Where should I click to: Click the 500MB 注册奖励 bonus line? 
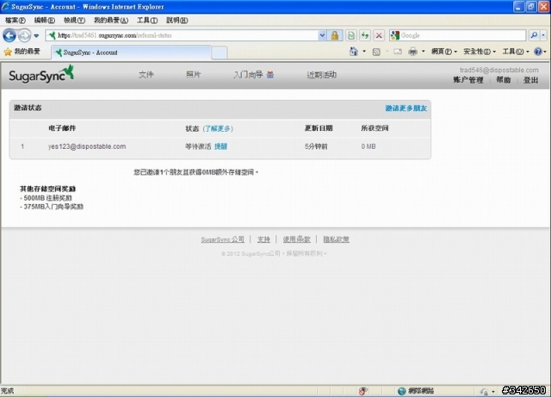tap(46, 198)
